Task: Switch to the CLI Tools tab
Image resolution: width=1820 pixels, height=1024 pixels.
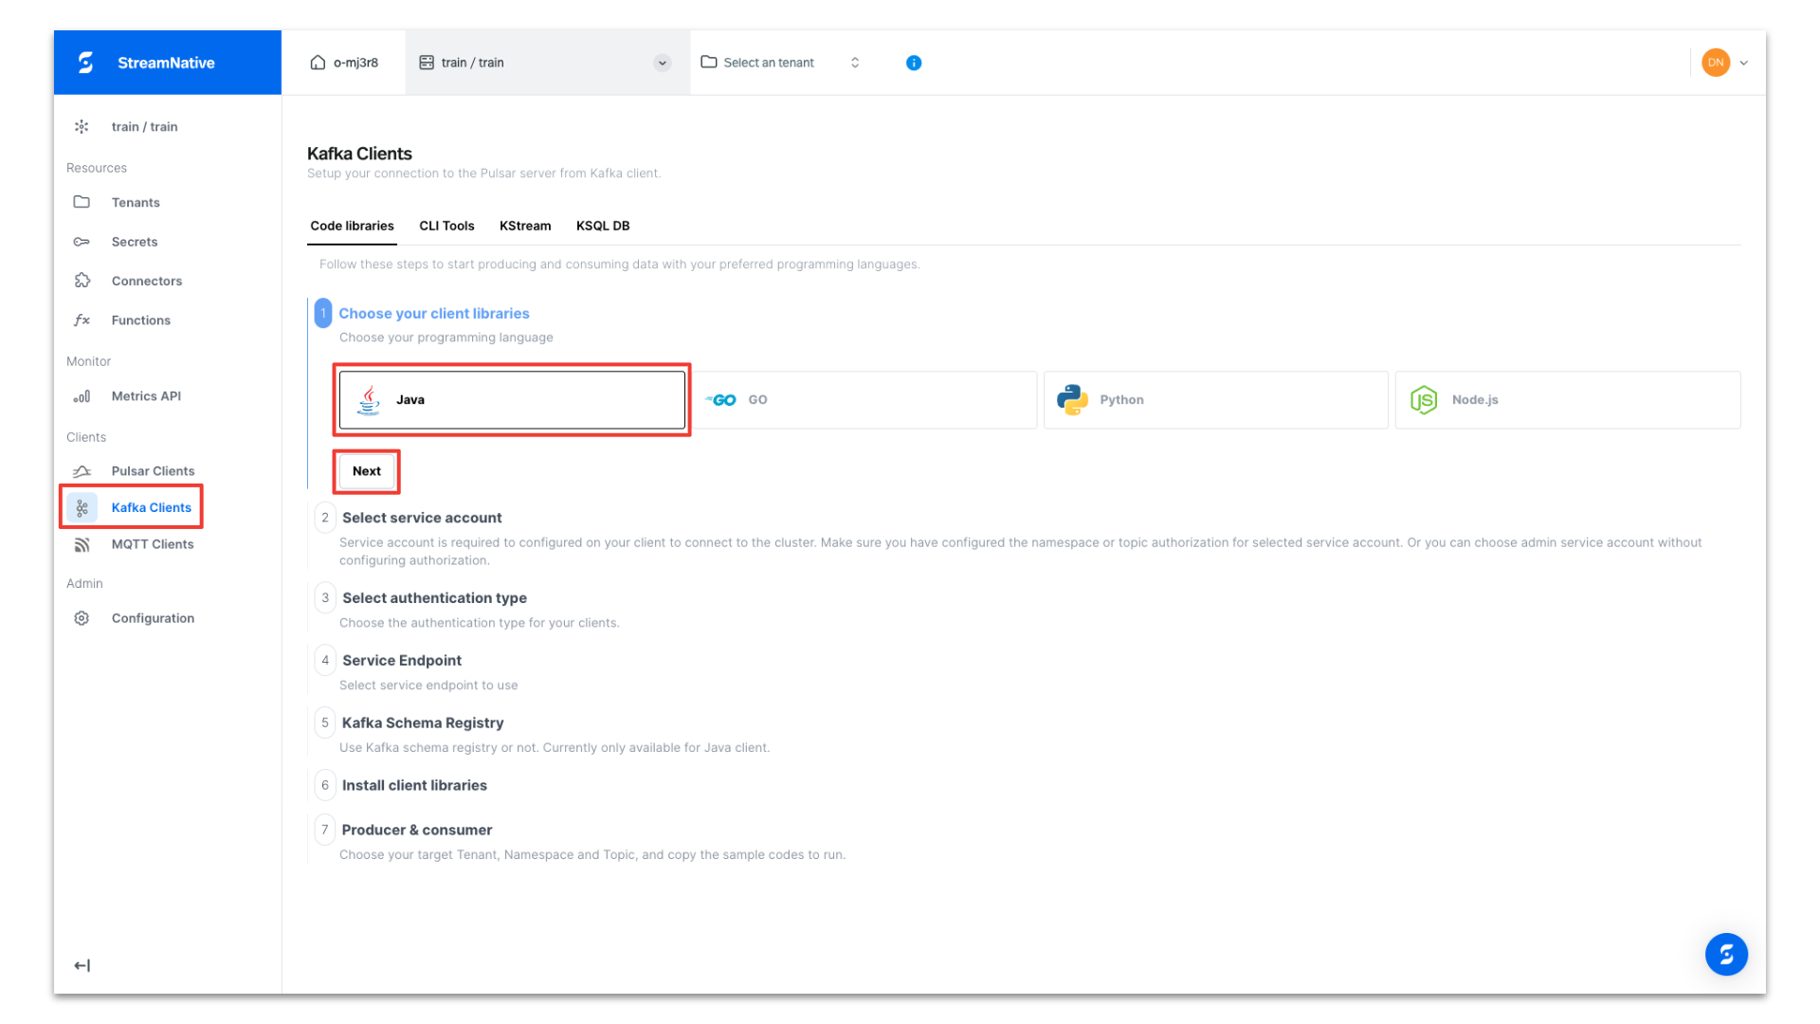Action: pos(446,226)
